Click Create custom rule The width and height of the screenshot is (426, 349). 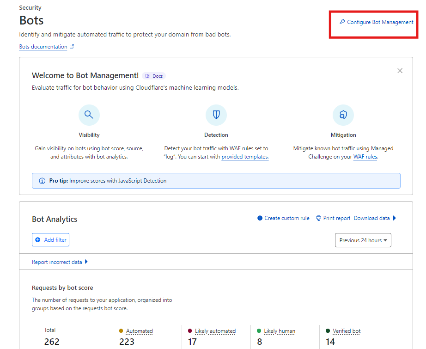click(x=283, y=218)
